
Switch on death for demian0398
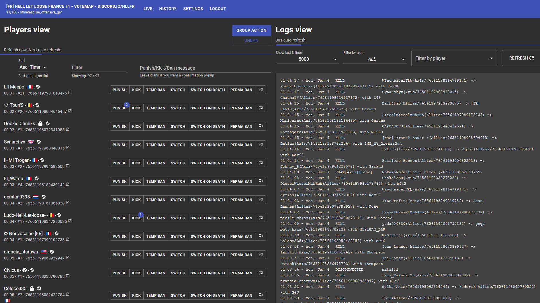click(208, 200)
